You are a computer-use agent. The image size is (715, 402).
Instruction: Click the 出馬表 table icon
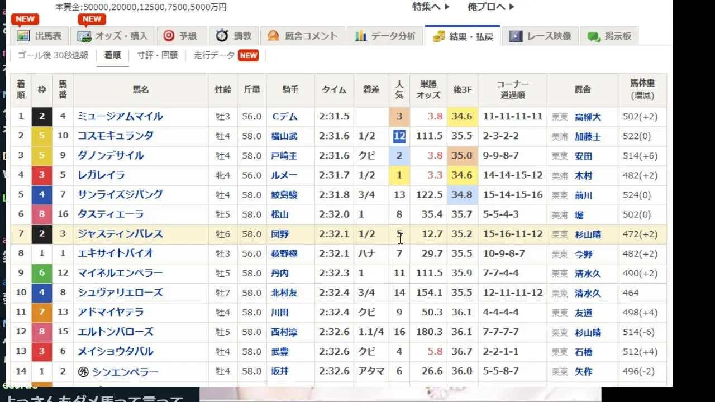[x=23, y=36]
